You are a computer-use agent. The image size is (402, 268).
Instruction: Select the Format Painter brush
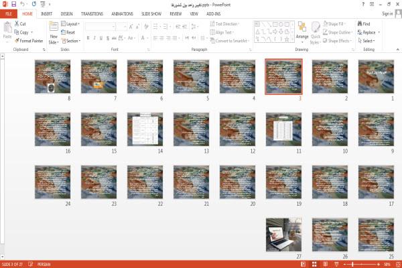[x=17, y=40]
